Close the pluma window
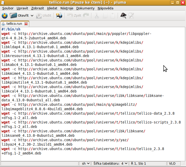Screen dimensions: 186x167 (183, 3)
